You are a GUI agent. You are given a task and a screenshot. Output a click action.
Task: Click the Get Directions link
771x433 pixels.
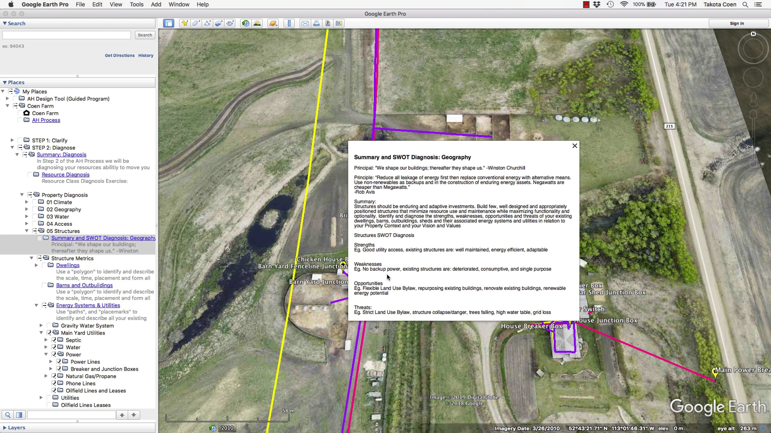pyautogui.click(x=120, y=55)
